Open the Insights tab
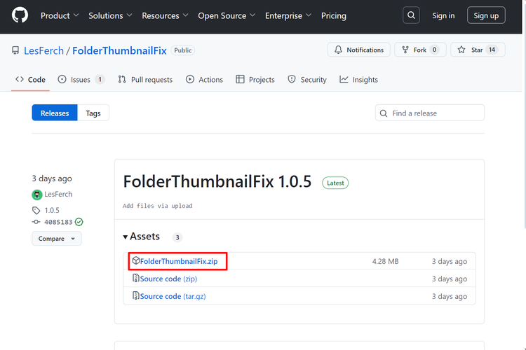The width and height of the screenshot is (526, 350). [358, 80]
